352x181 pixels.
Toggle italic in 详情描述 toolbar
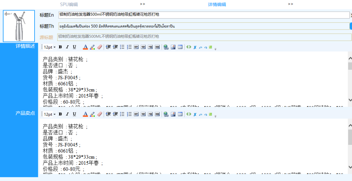tap(67, 47)
